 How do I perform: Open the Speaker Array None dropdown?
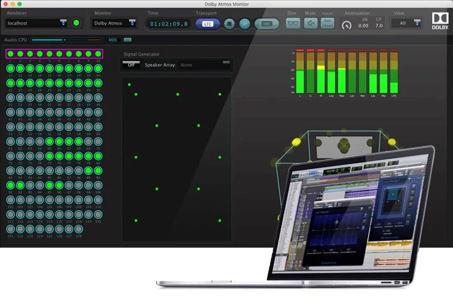coord(204,65)
